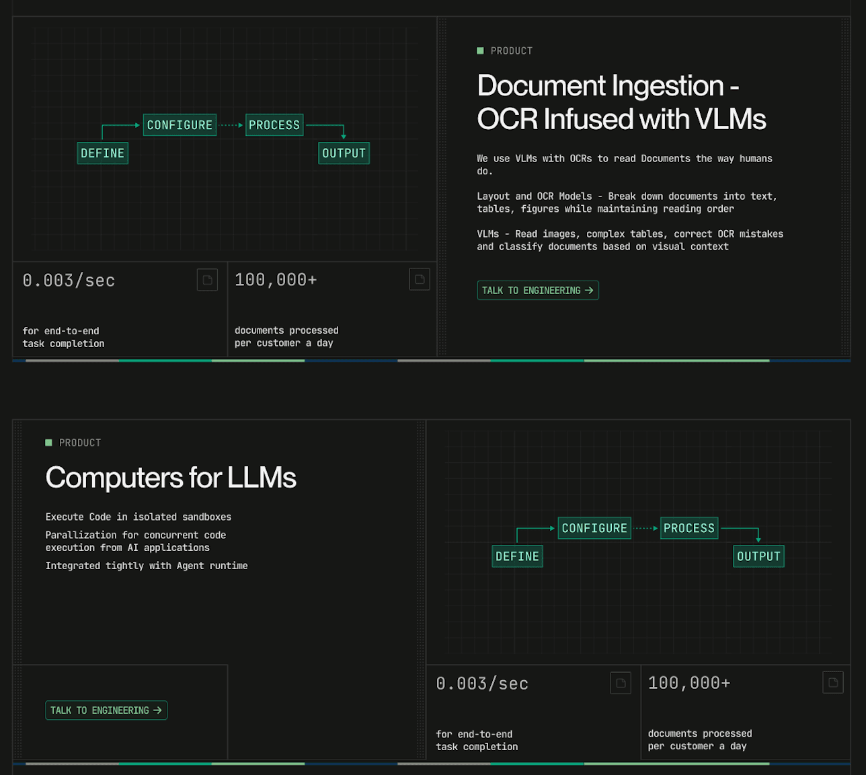Select the OUTPUT node in the upper diagram
Screen dimensions: 866x775
pos(344,153)
